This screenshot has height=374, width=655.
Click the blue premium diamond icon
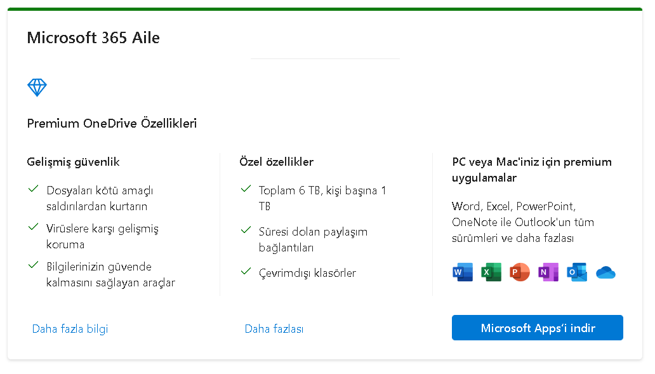coord(37,88)
